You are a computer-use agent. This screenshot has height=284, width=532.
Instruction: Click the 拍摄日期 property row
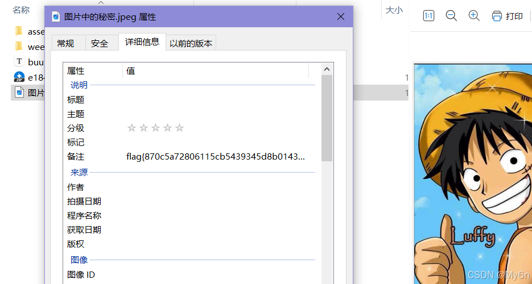(x=191, y=202)
